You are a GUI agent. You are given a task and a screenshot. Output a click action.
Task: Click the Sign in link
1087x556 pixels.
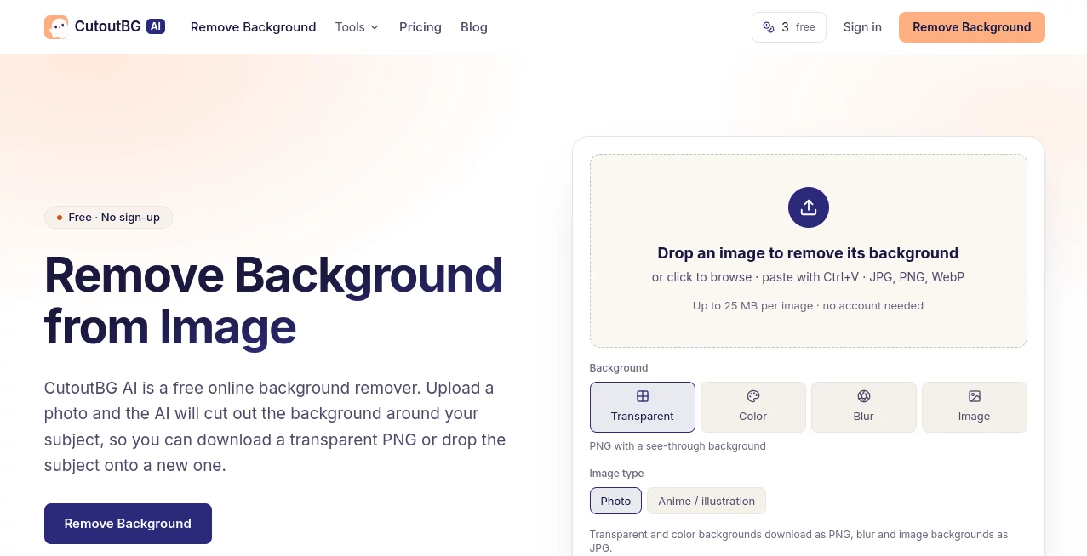(862, 27)
